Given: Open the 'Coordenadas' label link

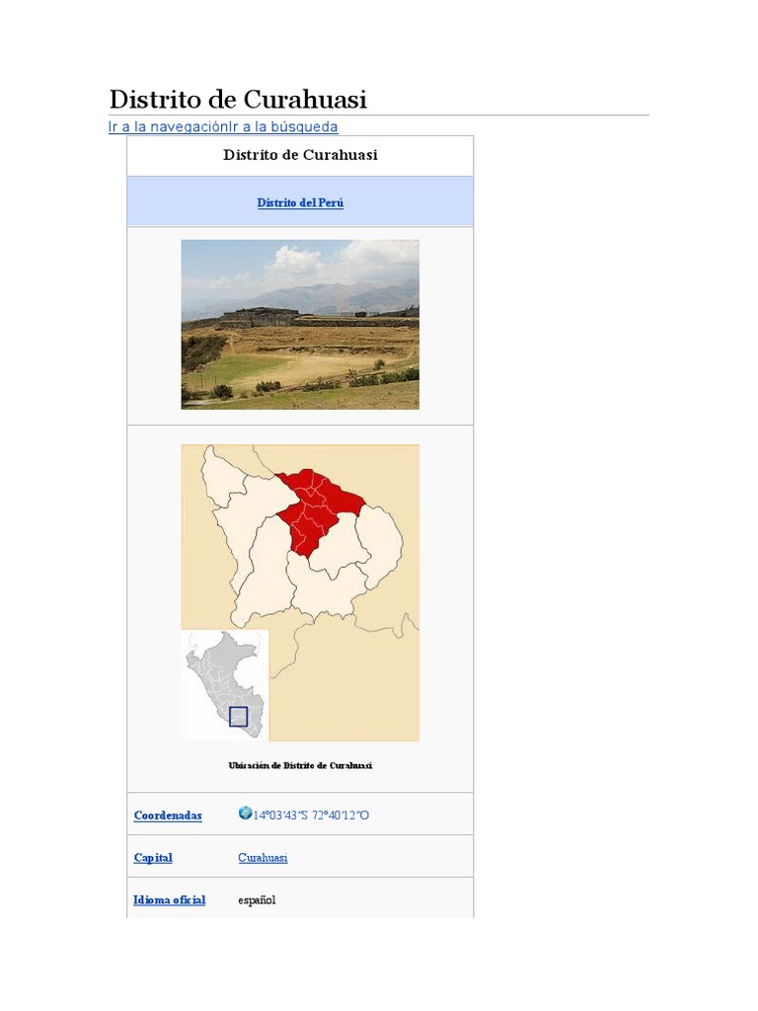Looking at the screenshot, I should coord(168,816).
